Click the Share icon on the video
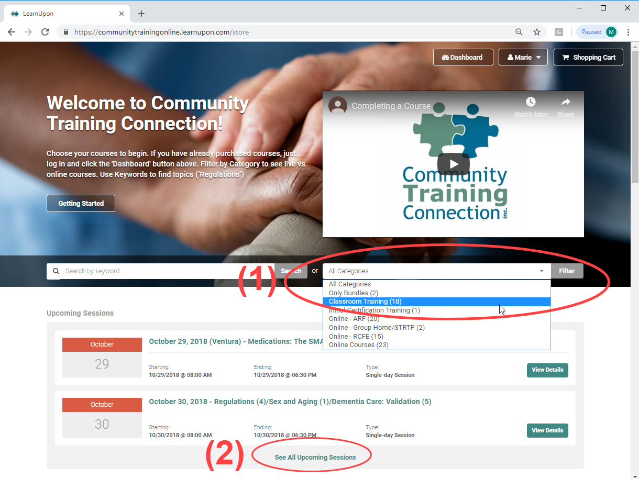Image resolution: width=639 pixels, height=479 pixels. (565, 102)
